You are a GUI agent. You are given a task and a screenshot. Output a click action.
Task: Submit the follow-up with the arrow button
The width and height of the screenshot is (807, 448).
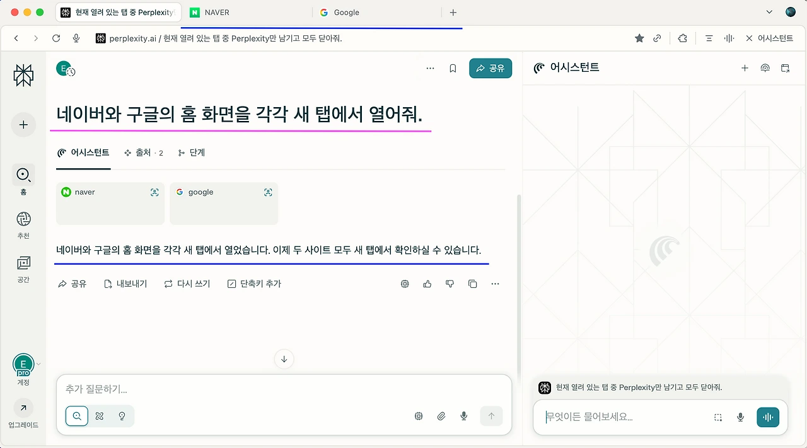[x=491, y=416]
